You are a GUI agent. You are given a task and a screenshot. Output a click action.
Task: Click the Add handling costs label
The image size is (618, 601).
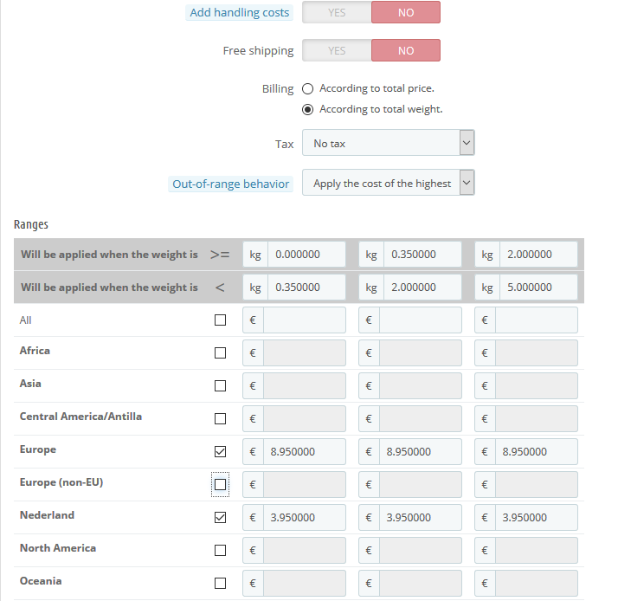coord(240,13)
